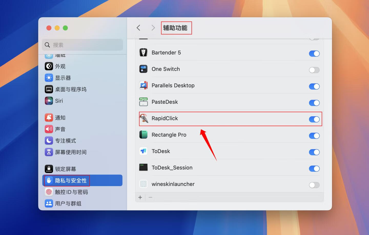This screenshot has width=369, height=235.
Task: Open 显示器 settings in sidebar
Action: (82, 78)
